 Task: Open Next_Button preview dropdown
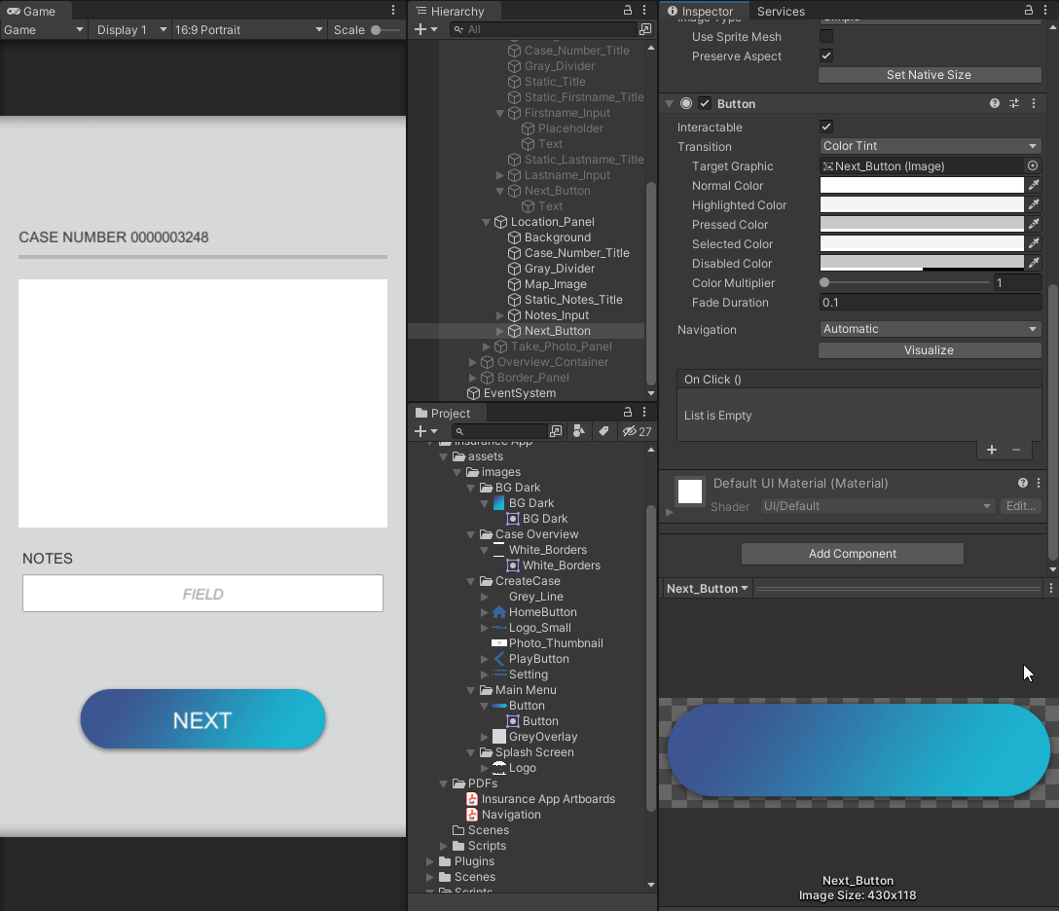click(x=707, y=588)
